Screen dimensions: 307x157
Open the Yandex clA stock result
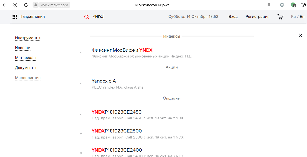point(104,81)
